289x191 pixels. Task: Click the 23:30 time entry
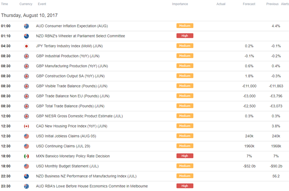tap(6, 186)
